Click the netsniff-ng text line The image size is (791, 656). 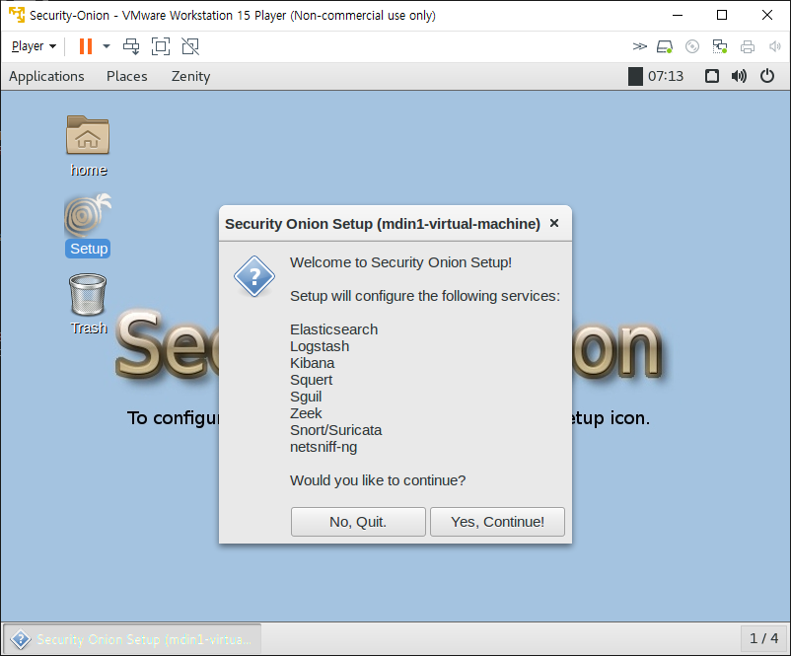coord(324,447)
